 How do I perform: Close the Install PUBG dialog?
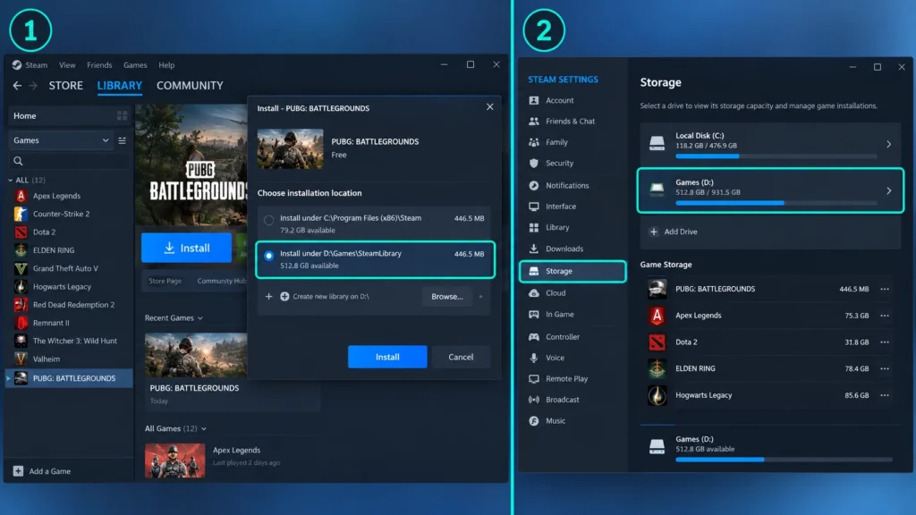click(x=489, y=107)
